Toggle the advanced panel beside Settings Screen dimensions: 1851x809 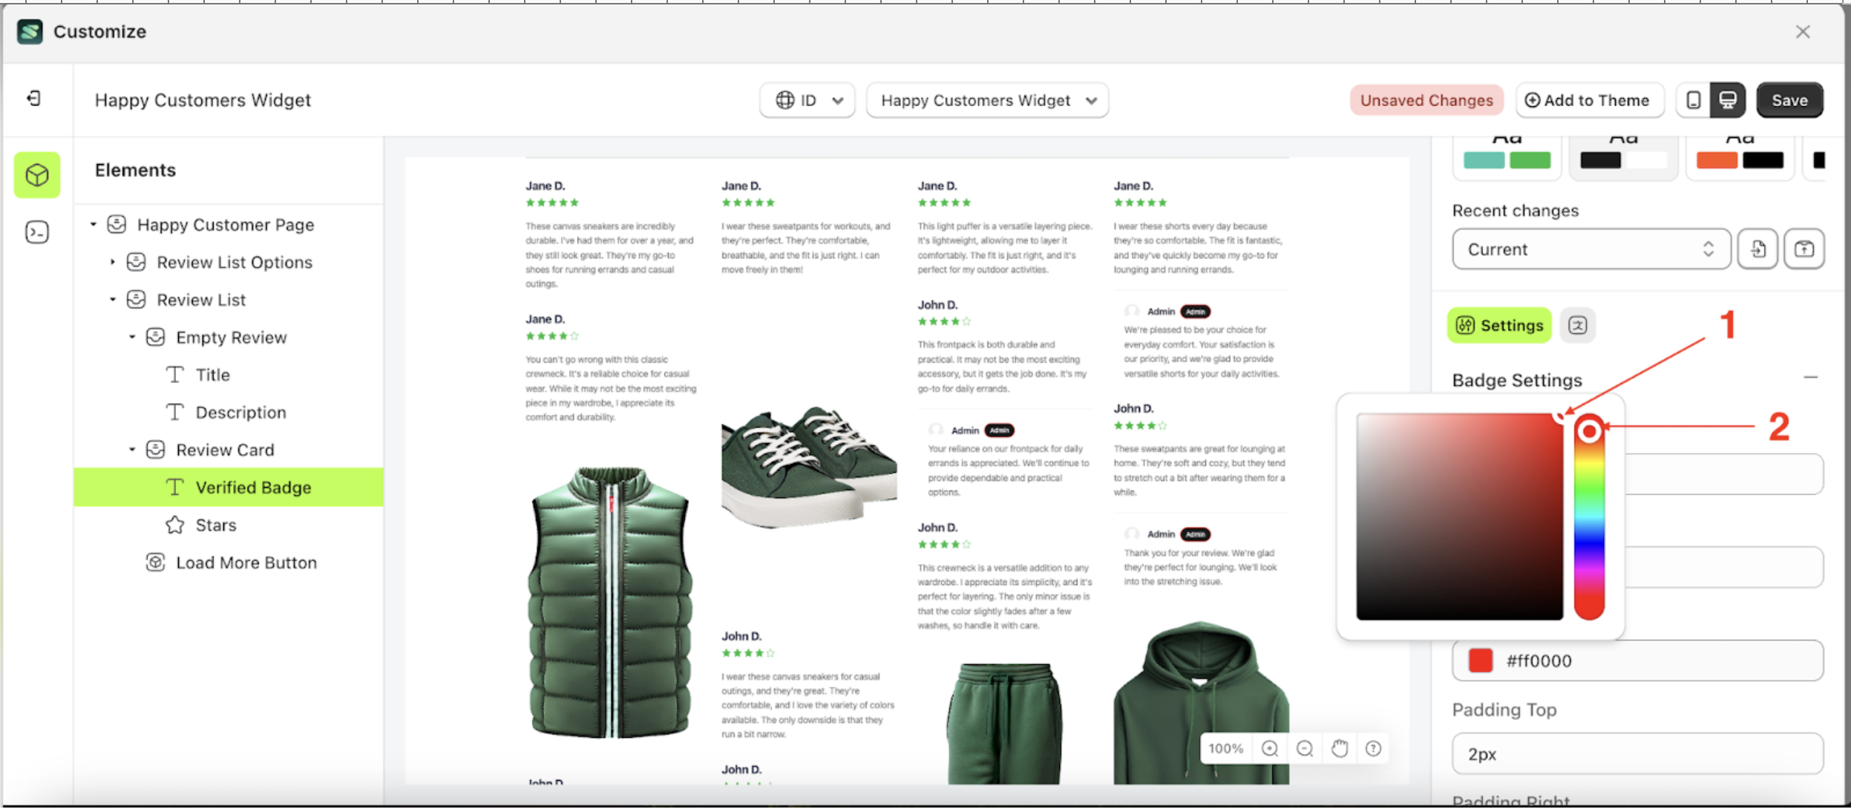pos(1577,325)
